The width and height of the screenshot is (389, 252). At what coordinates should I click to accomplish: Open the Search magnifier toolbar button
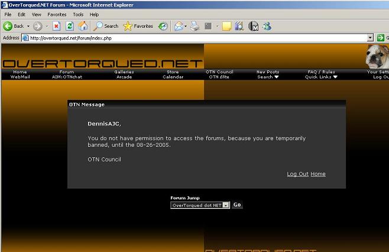[106, 26]
